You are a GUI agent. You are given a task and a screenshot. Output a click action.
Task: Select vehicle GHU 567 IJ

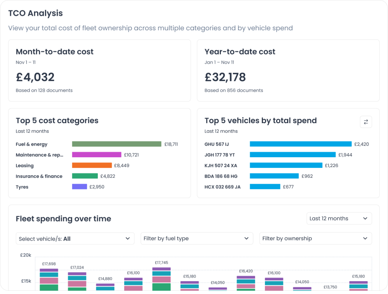[217, 144]
